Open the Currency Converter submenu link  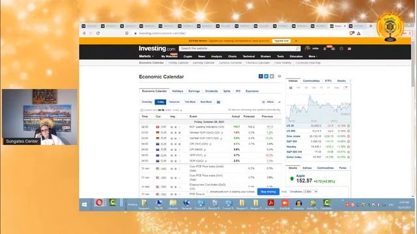(230, 63)
